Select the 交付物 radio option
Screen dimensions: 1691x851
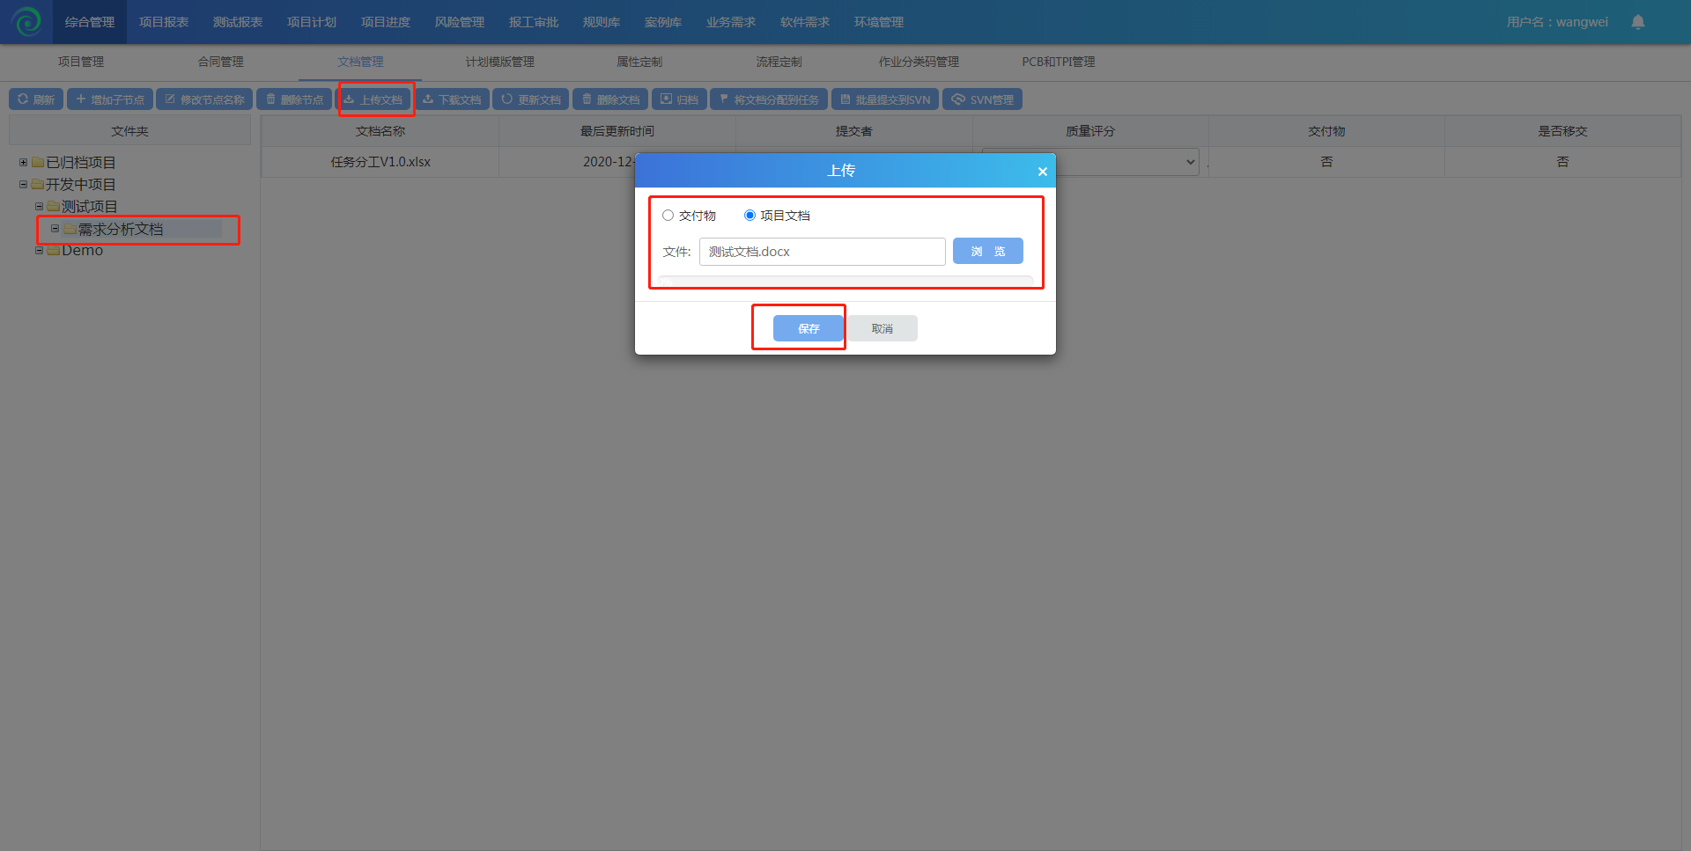[x=668, y=216]
